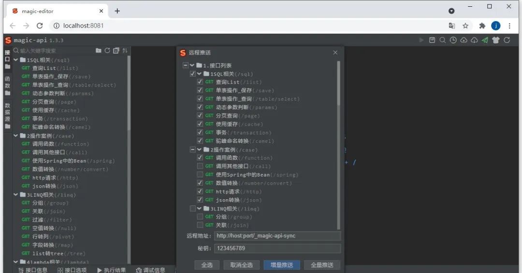
Task: Open the 接口选项 bottom tab
Action: (72, 270)
